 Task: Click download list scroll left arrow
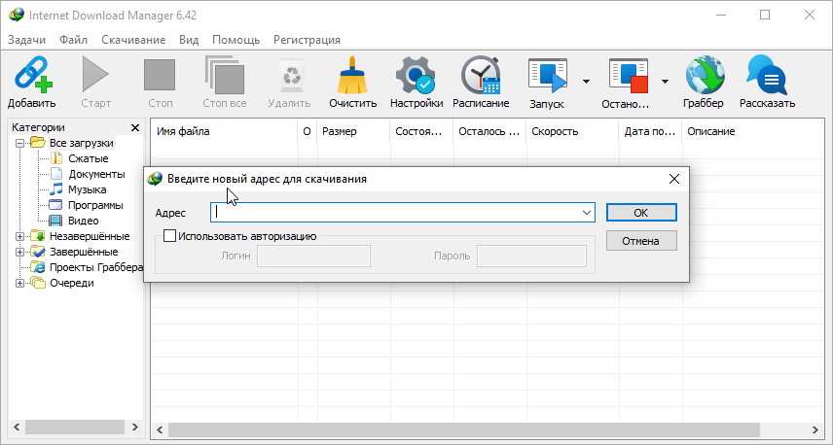pyautogui.click(x=159, y=429)
